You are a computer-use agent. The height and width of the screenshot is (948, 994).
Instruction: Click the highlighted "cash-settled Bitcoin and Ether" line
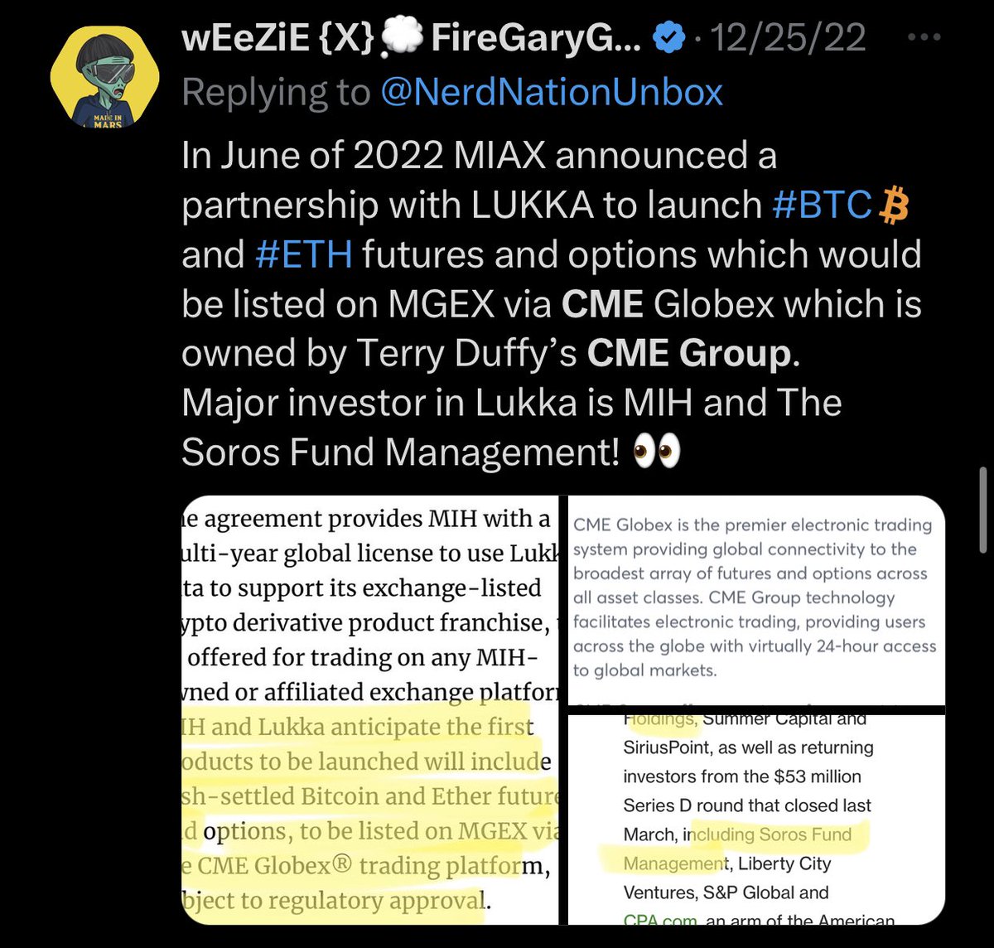point(369,796)
